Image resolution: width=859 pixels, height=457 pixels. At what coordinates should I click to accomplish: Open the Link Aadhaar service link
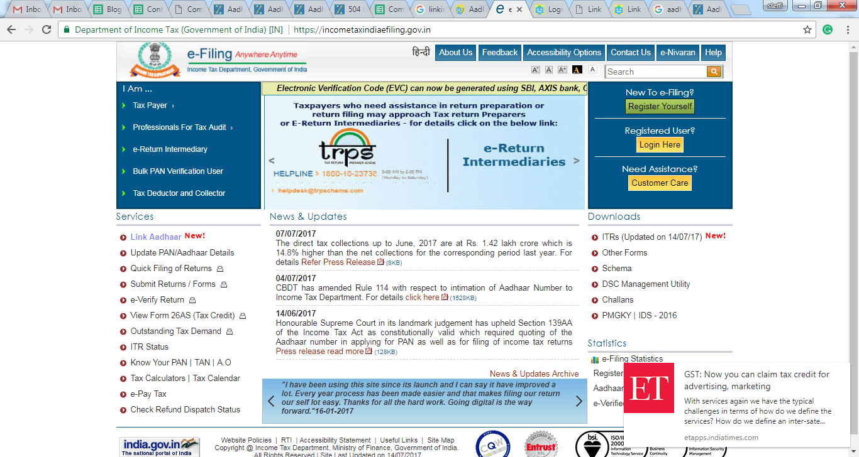pyautogui.click(x=156, y=237)
